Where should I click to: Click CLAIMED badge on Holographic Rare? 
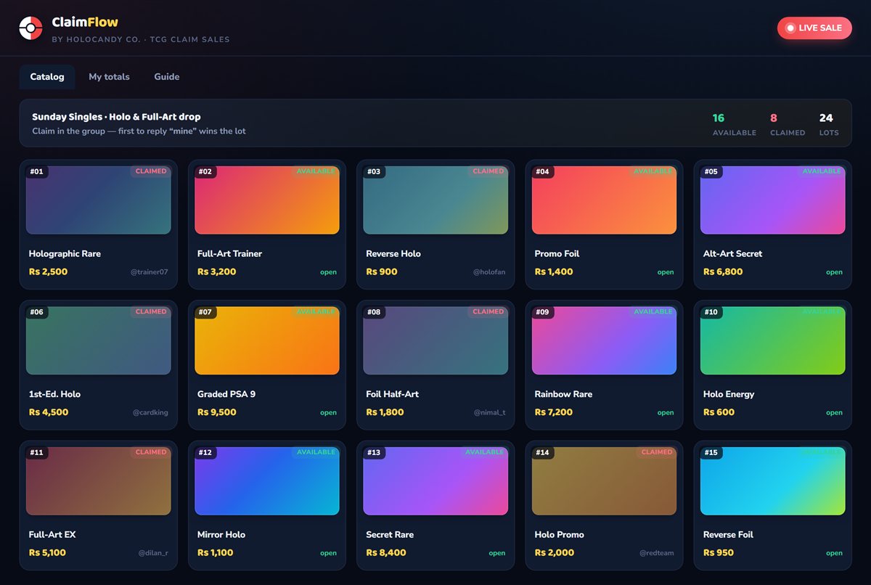[151, 171]
